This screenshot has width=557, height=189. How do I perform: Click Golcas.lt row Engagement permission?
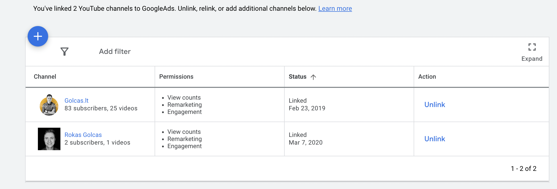tap(185, 112)
